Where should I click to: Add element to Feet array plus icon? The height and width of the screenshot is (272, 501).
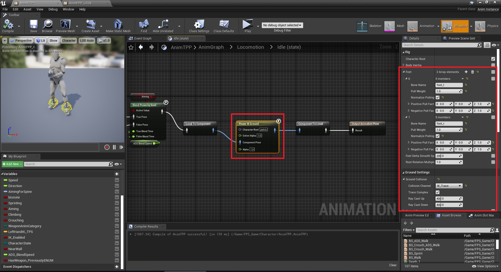tap(466, 72)
